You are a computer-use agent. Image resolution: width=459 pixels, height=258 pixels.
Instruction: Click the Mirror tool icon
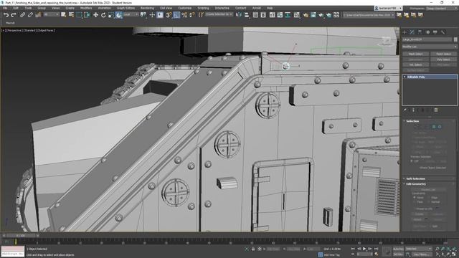(x=239, y=15)
